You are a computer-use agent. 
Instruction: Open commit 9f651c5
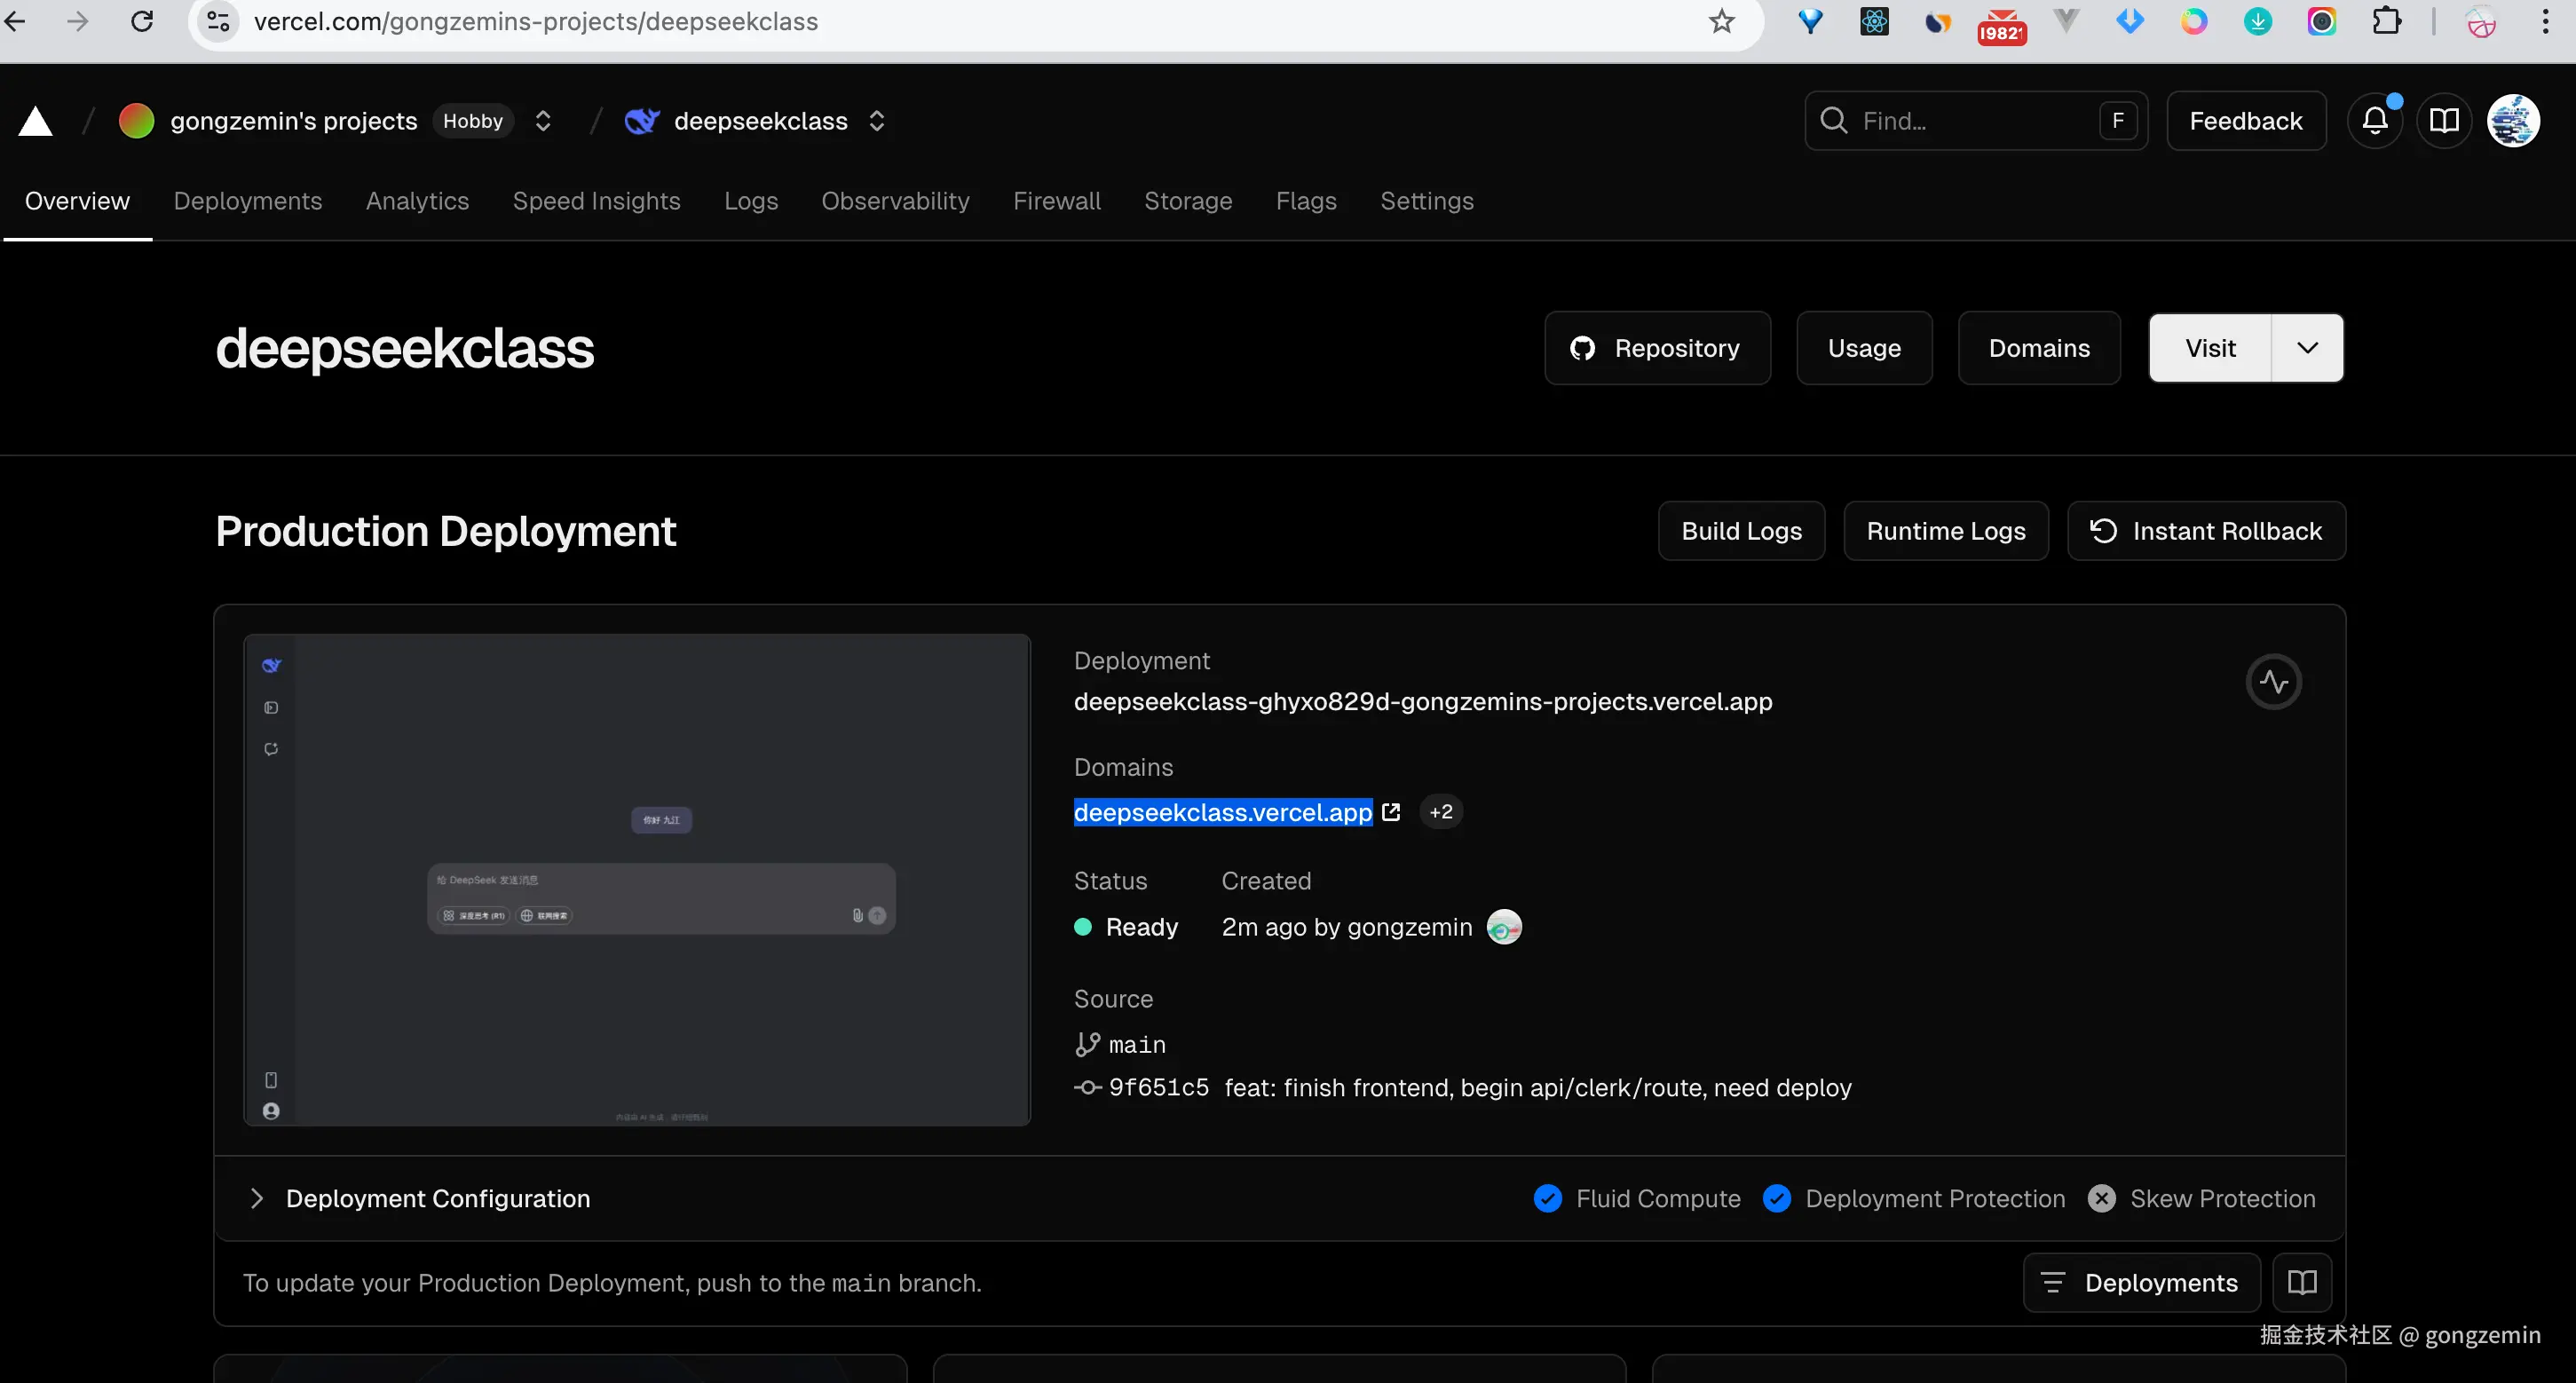(x=1159, y=1087)
